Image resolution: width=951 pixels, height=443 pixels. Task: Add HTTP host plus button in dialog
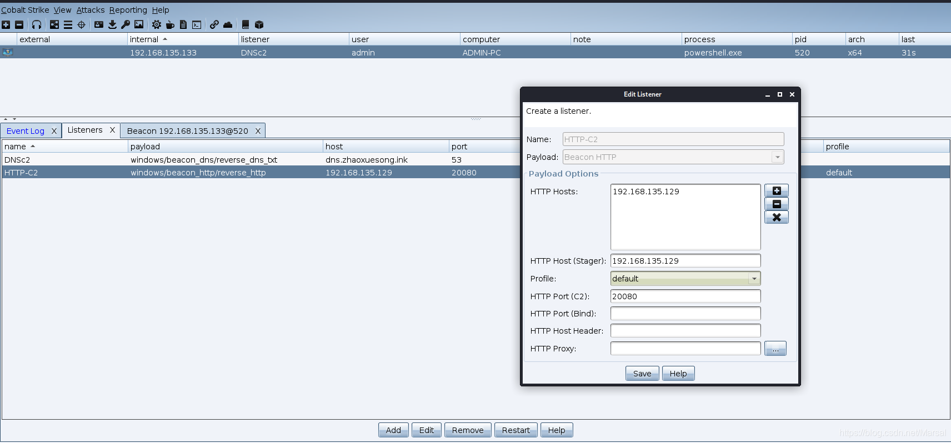tap(777, 191)
